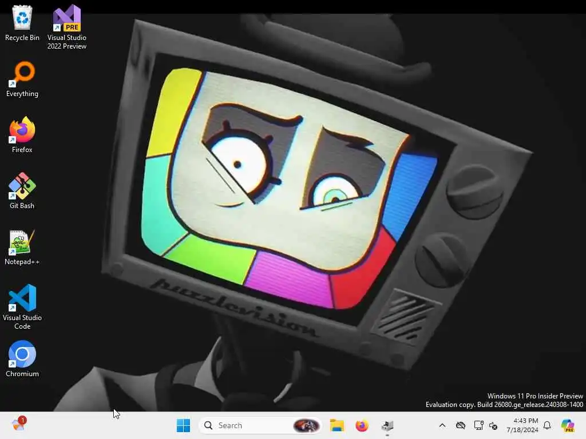Image resolution: width=586 pixels, height=439 pixels.
Task: Show hidden system tray icons
Action: pyautogui.click(x=442, y=425)
